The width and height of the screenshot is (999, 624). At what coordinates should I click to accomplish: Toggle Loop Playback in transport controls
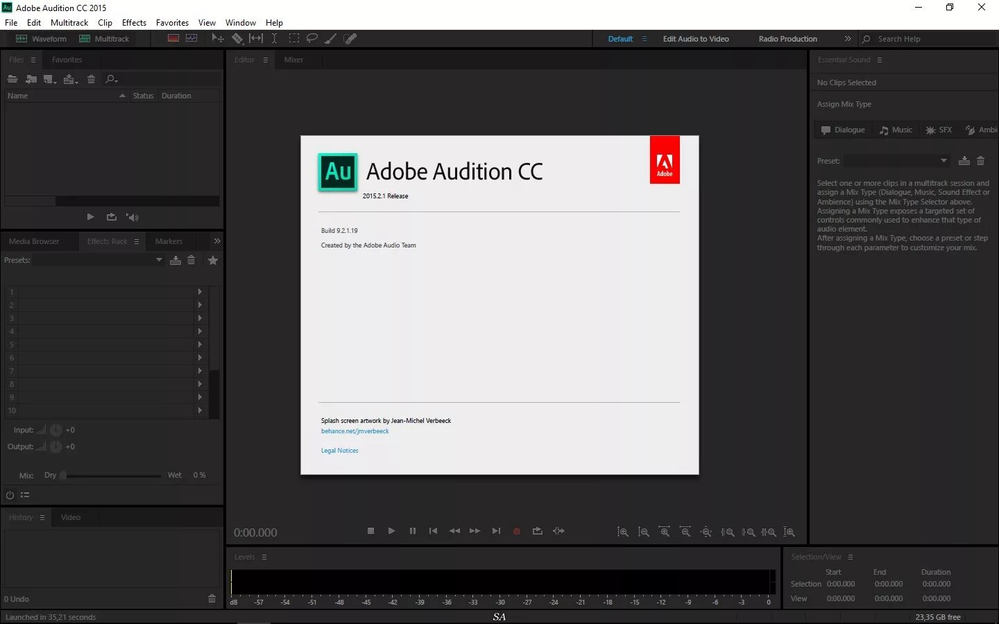(538, 531)
